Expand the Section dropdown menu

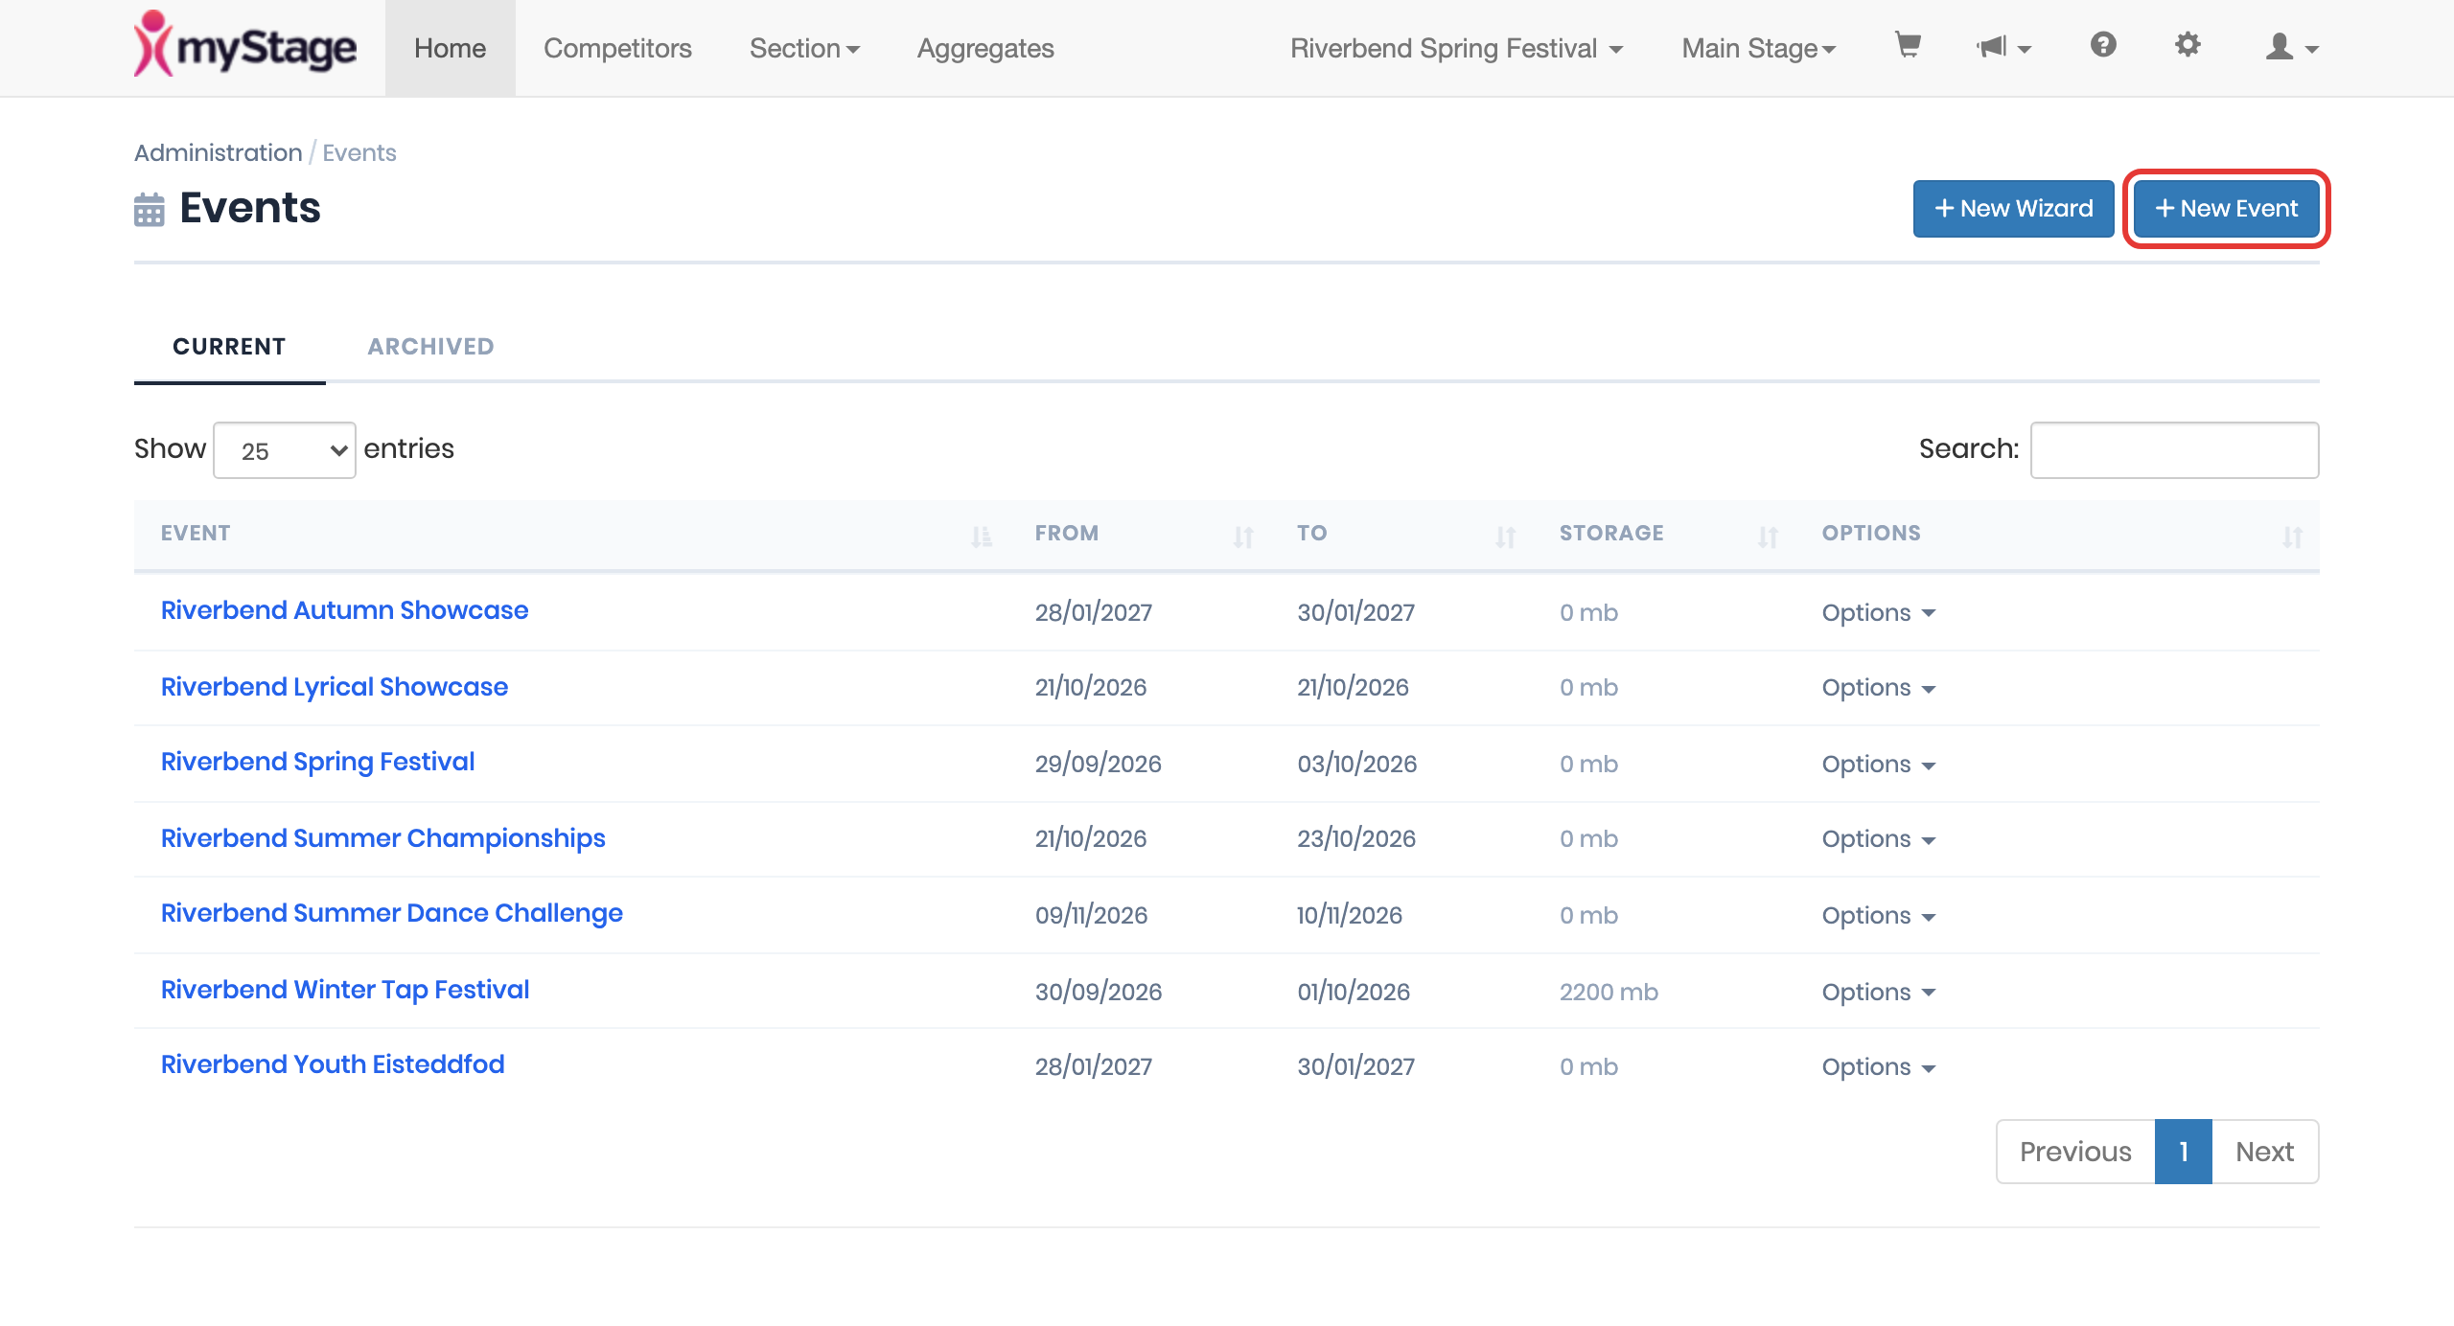click(x=804, y=48)
